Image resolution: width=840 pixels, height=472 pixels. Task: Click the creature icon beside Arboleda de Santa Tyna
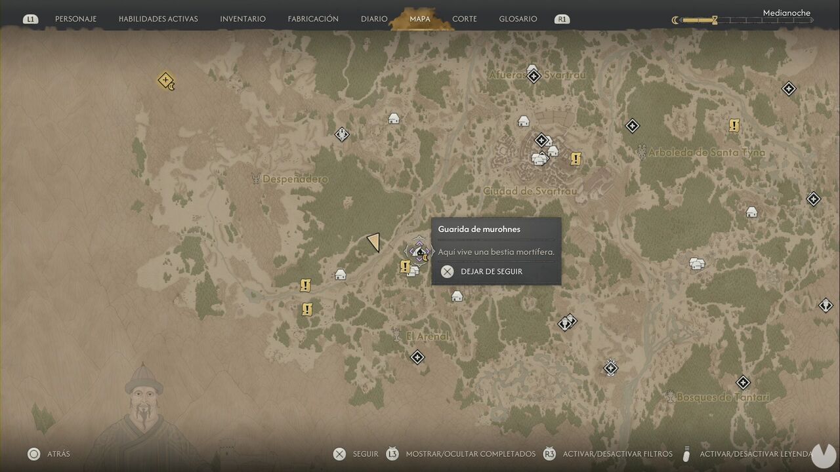[641, 152]
